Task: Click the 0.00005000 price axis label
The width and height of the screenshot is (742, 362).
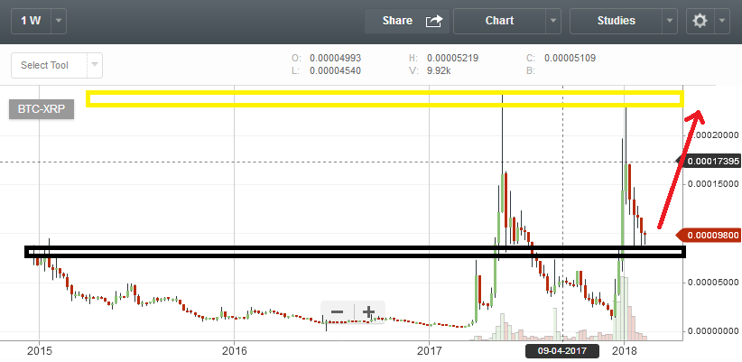Action: pyautogui.click(x=713, y=283)
